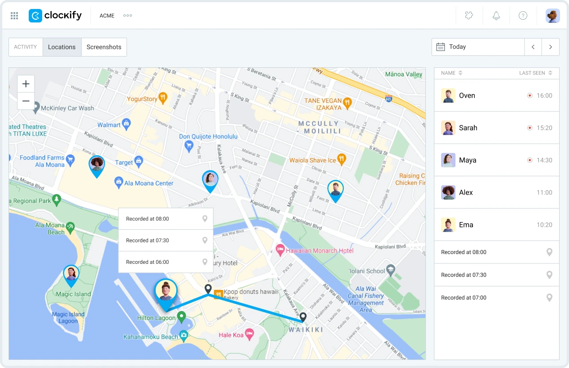Select Maya in the user list

[497, 160]
